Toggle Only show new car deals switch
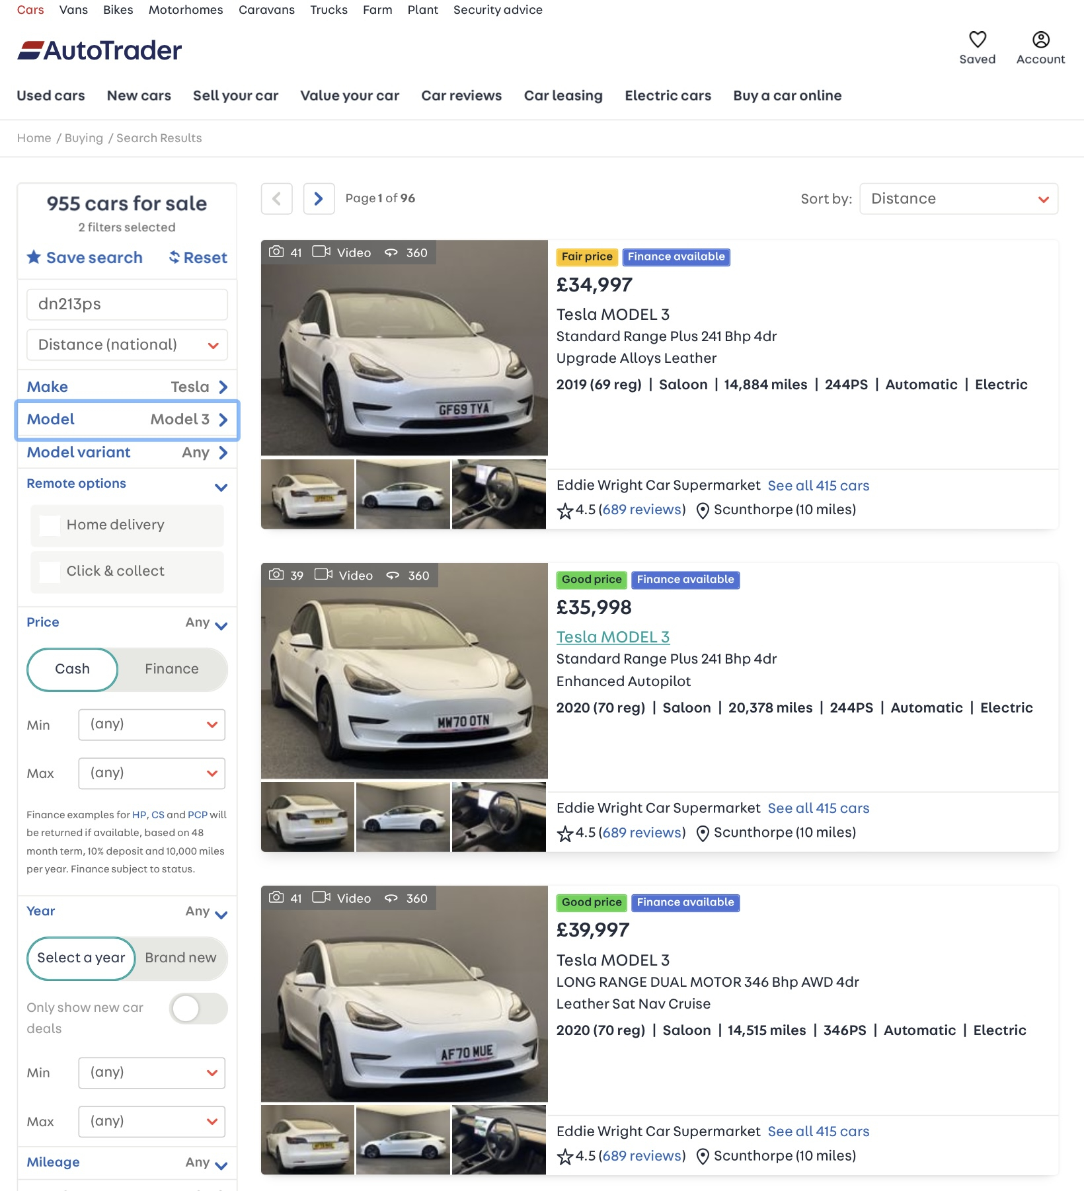This screenshot has height=1191, width=1084. pyautogui.click(x=198, y=1009)
